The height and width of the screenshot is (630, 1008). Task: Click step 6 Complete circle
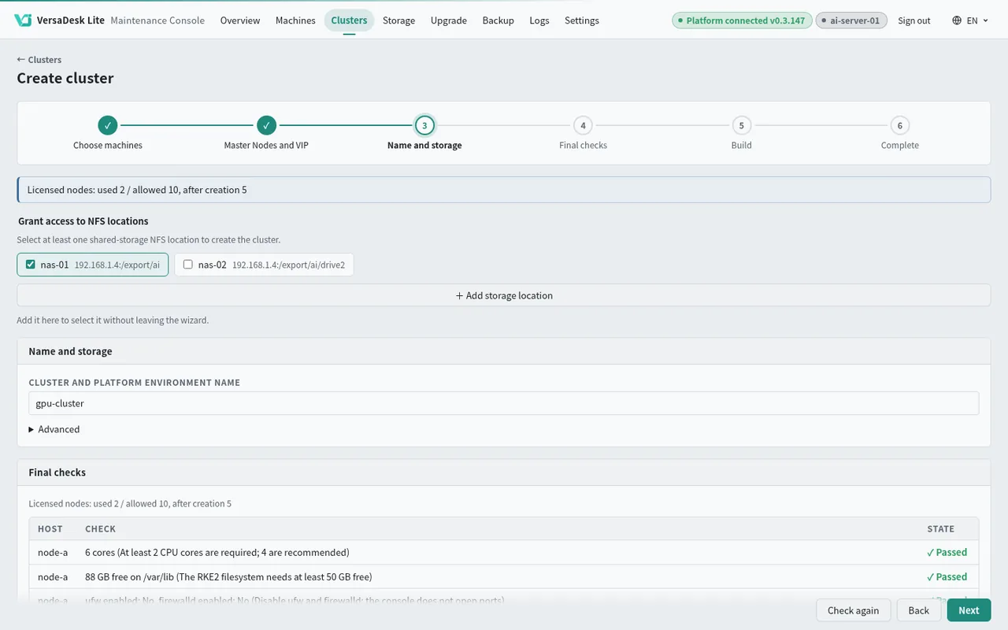[x=900, y=125]
